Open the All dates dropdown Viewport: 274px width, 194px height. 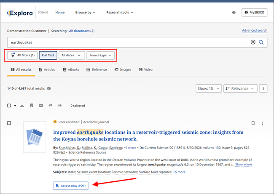pos(72,55)
